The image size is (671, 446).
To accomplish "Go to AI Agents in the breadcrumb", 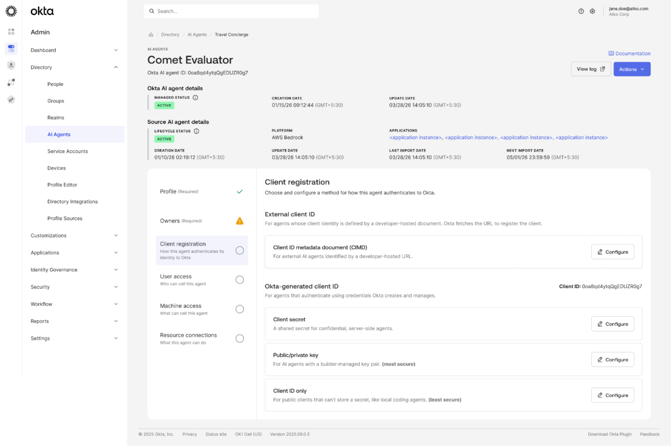I will 197,35.
